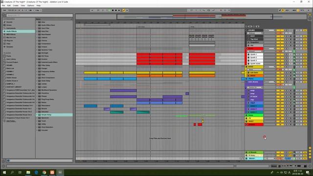Click the DRUMS group orange automation value field

tap(280, 33)
